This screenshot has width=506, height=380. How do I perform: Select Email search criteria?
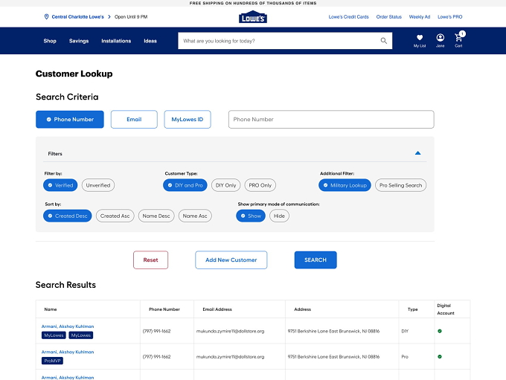(134, 120)
